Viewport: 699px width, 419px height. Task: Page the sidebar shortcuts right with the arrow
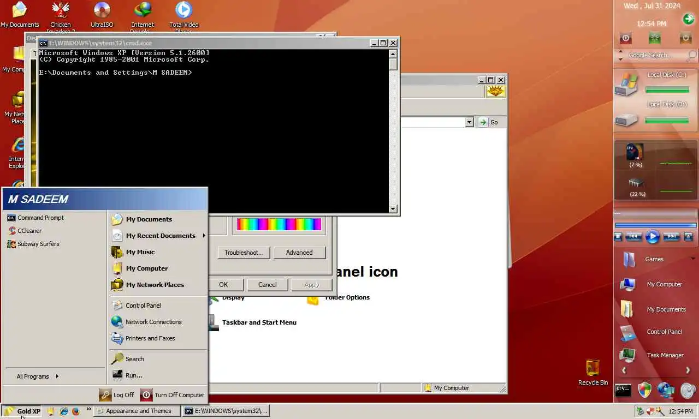click(688, 370)
